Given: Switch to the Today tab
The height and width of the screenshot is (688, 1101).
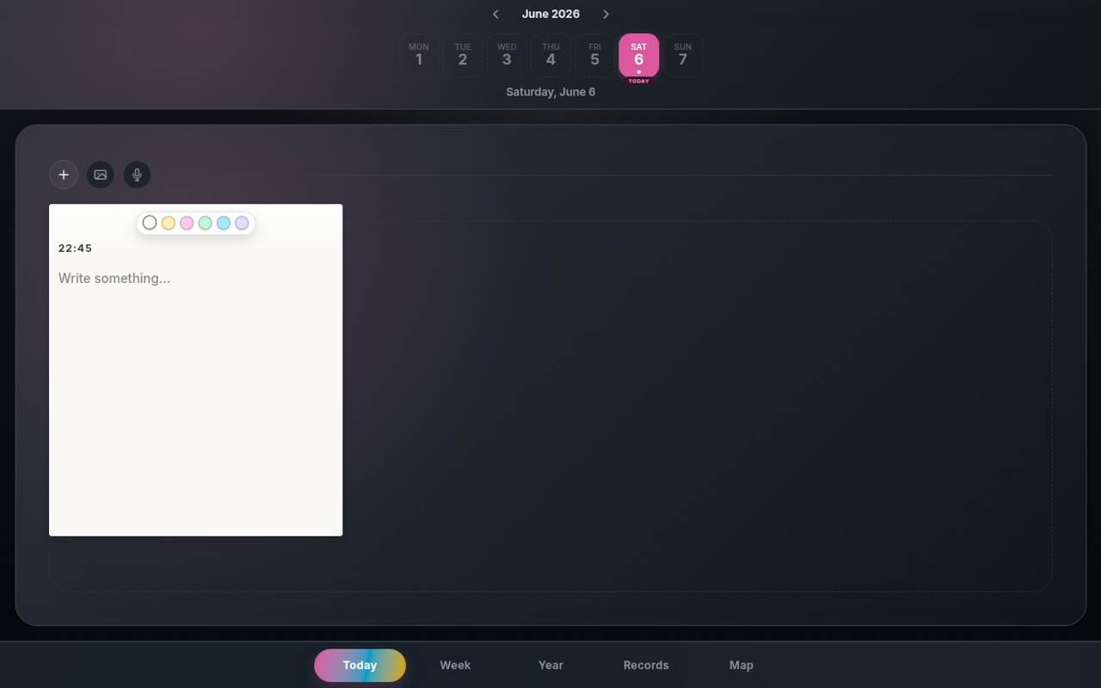Looking at the screenshot, I should [x=360, y=665].
